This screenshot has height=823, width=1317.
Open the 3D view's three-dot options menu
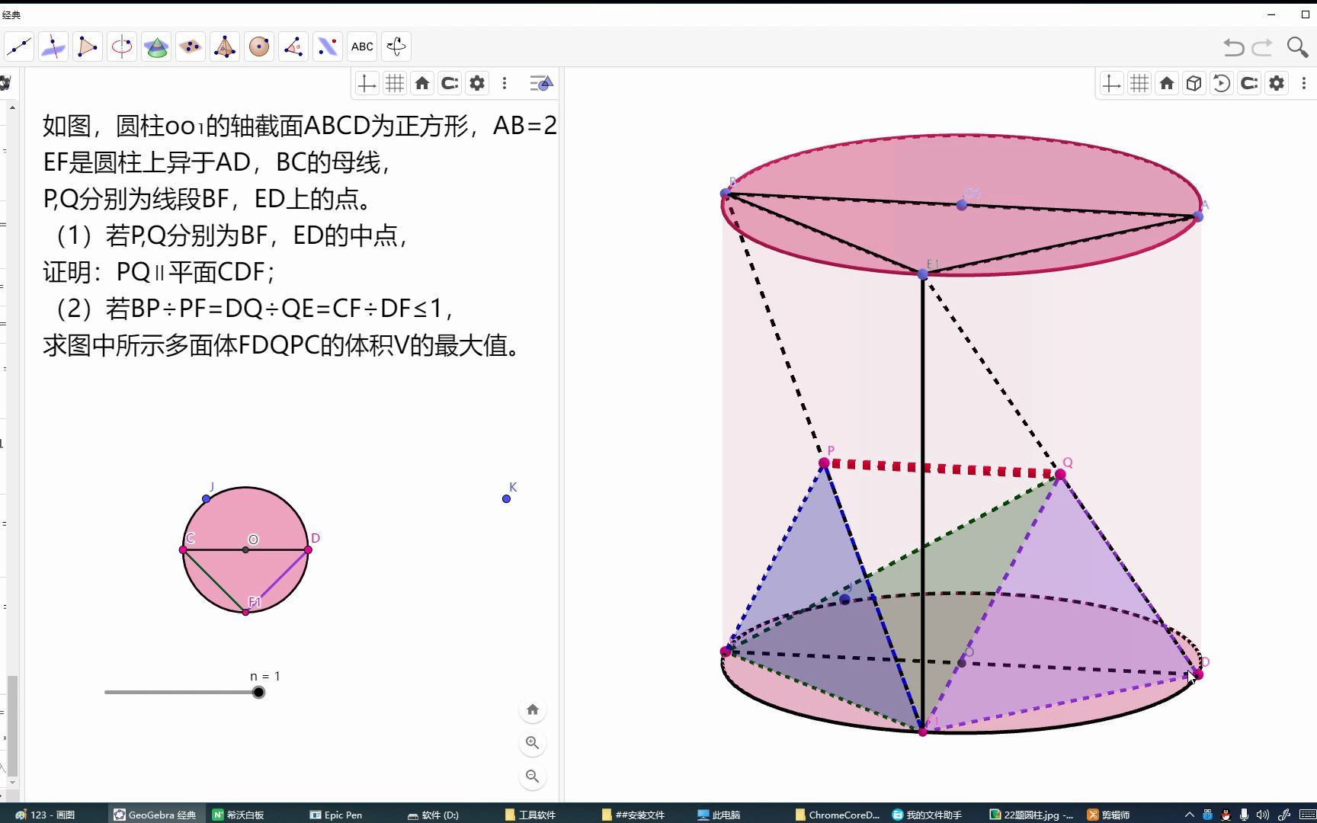(1305, 83)
